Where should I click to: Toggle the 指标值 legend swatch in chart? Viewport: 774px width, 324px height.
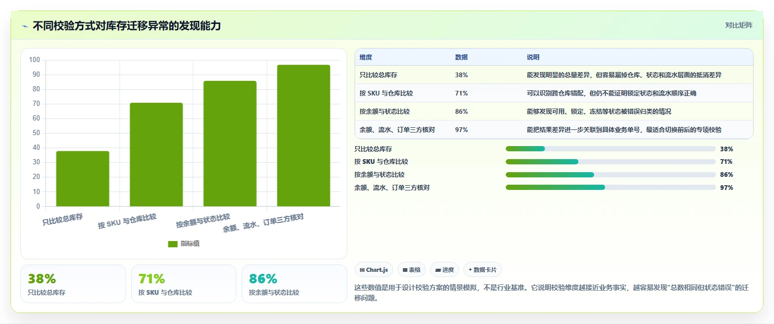click(x=173, y=244)
